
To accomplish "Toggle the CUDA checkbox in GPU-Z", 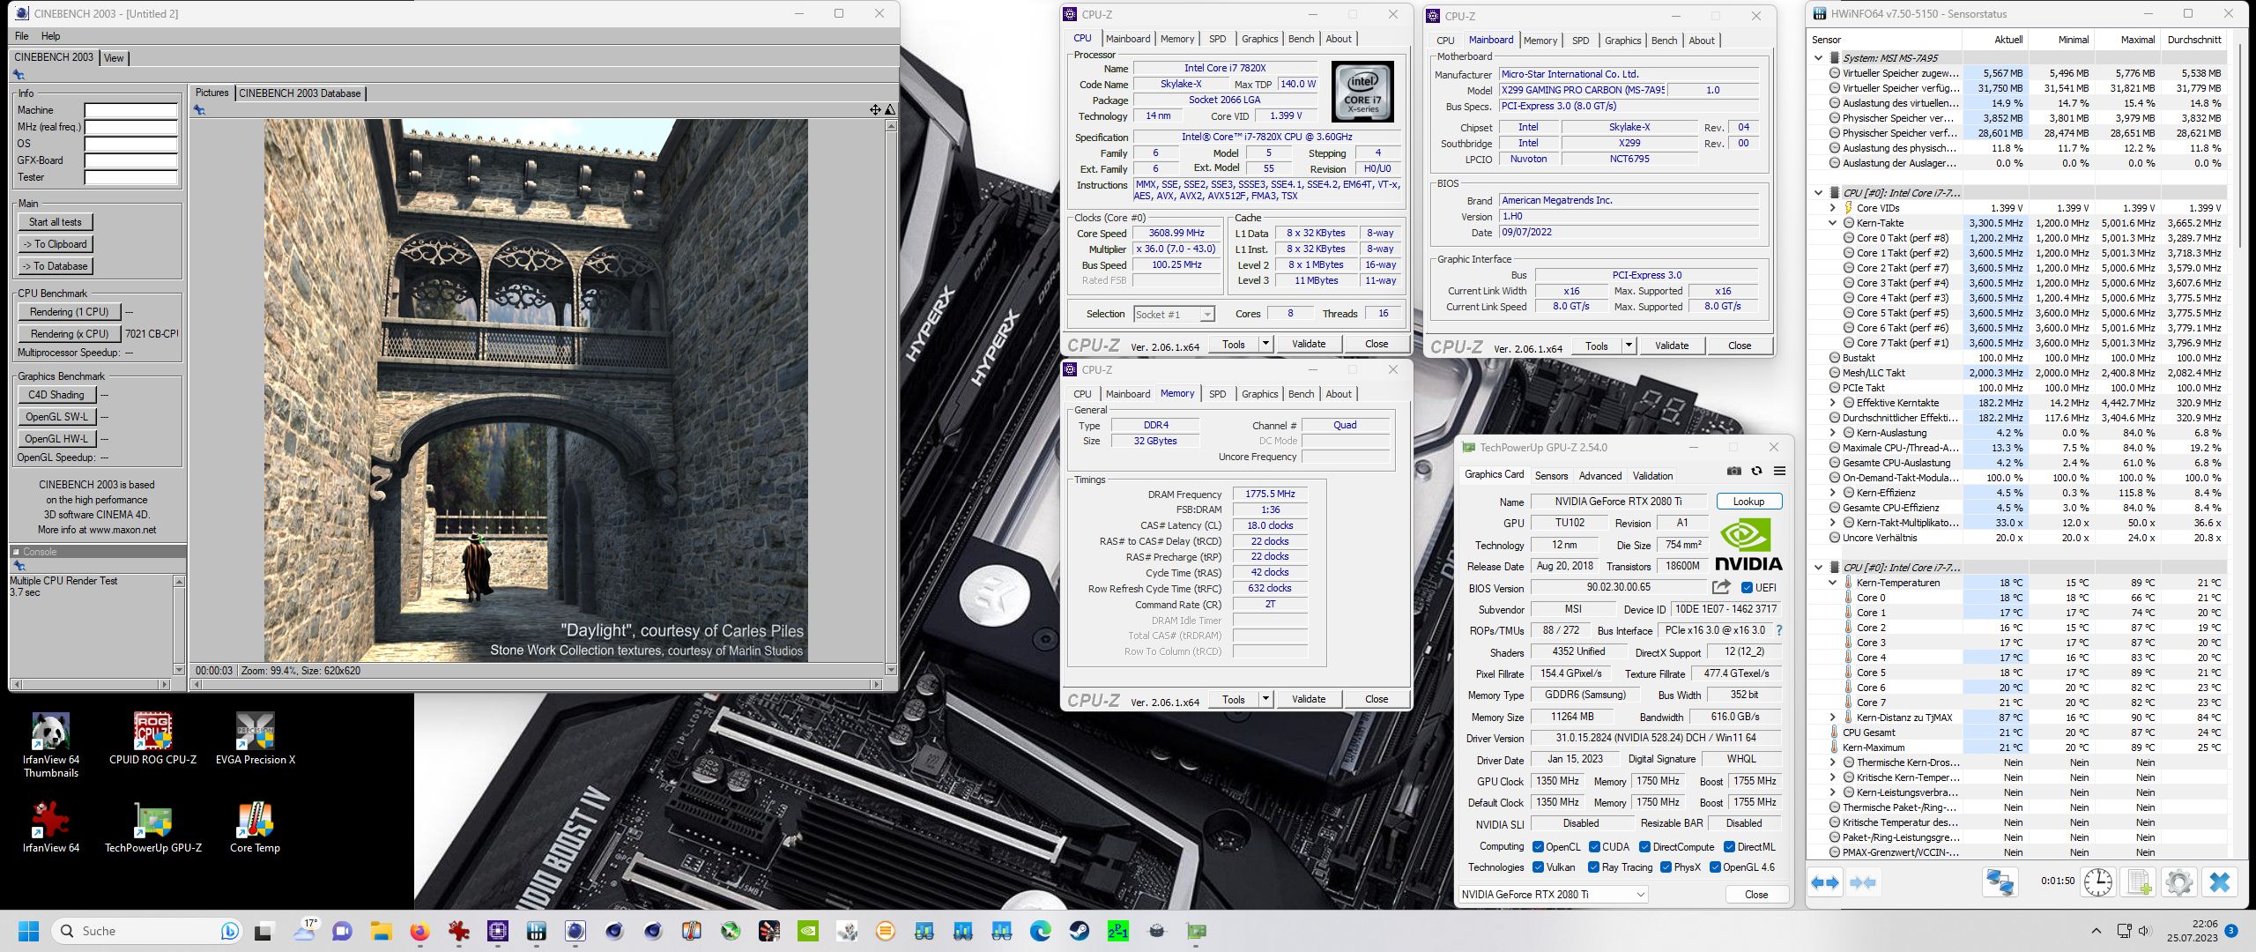I will pyautogui.click(x=1594, y=847).
